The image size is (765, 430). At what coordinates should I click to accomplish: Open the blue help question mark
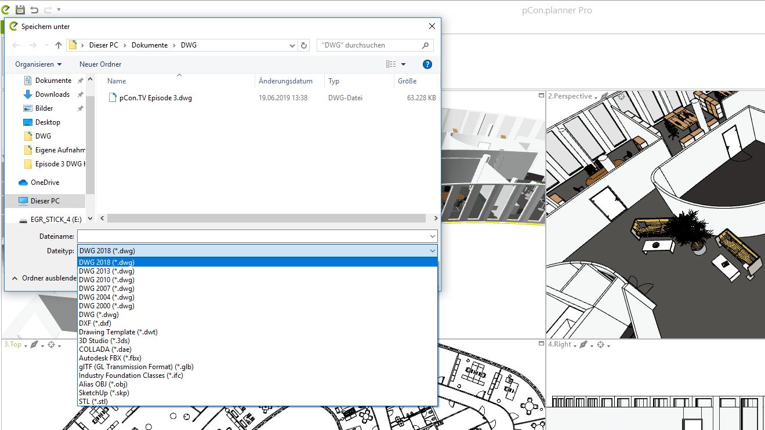pos(427,64)
